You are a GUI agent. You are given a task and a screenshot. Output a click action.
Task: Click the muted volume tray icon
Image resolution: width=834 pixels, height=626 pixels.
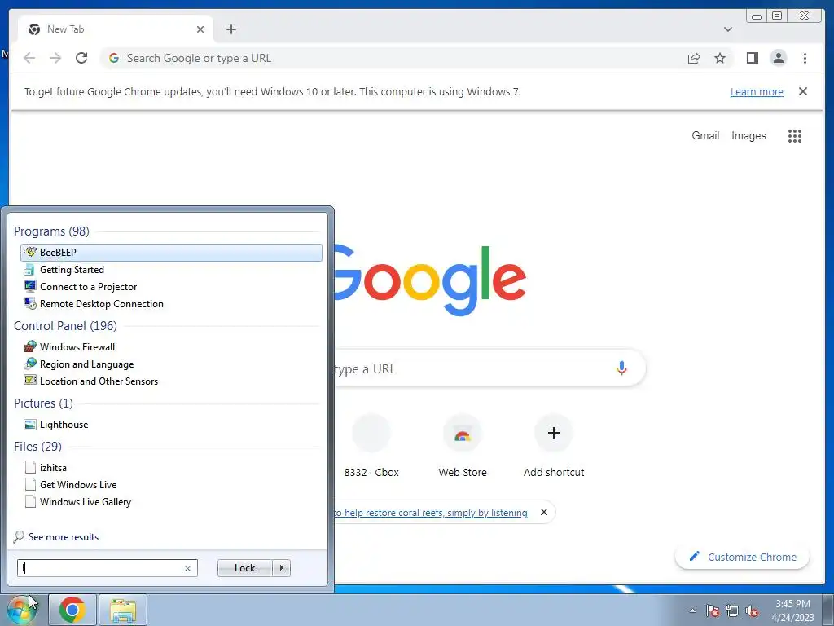point(752,611)
